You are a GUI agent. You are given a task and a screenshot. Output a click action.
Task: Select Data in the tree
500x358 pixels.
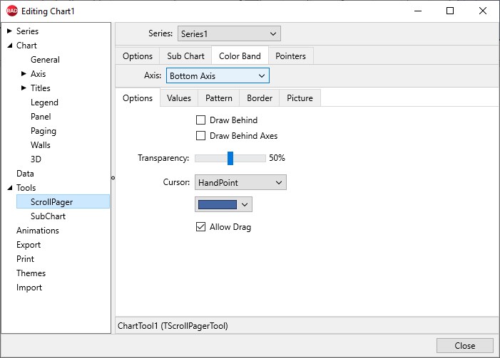25,174
